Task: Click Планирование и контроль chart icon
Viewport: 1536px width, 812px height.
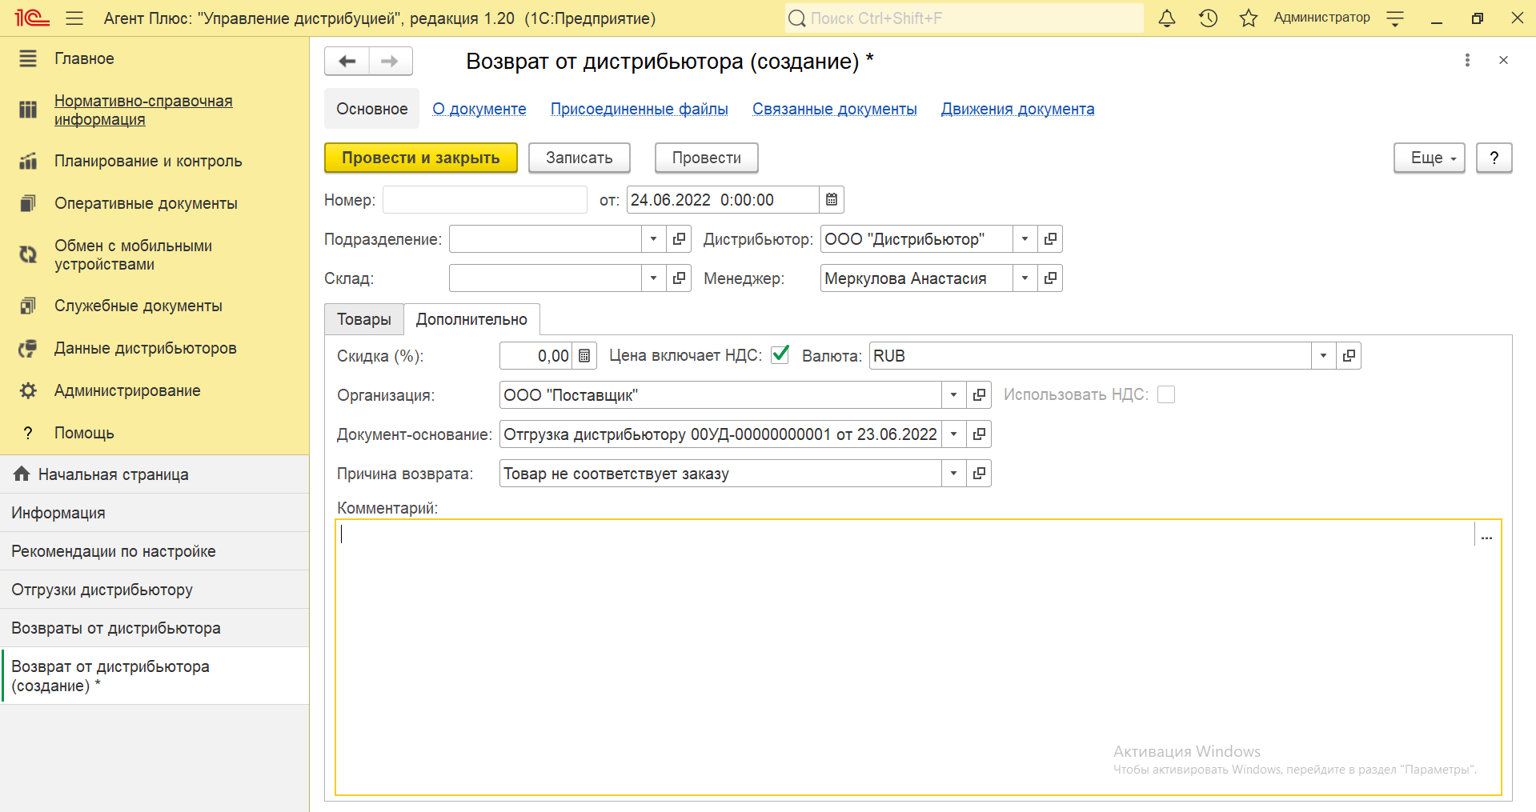Action: click(x=28, y=161)
